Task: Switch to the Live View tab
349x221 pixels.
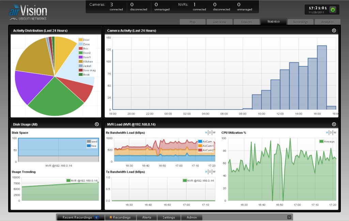Action: (x=219, y=22)
